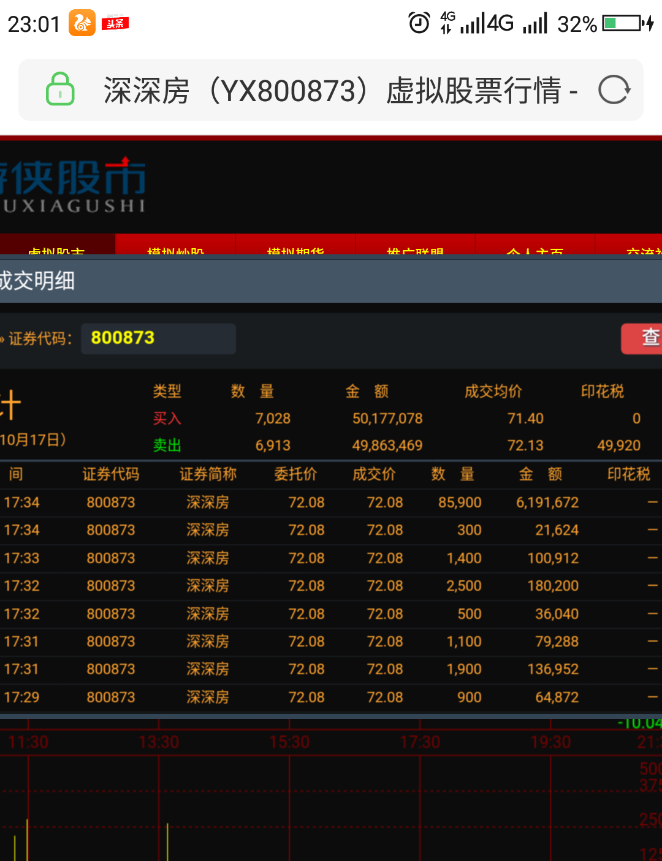This screenshot has height=861, width=662.
Task: Tap the UC Browser notification icon
Action: click(x=82, y=23)
